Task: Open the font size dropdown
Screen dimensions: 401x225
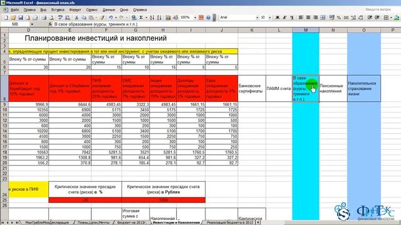Action: pyautogui.click(x=270, y=17)
